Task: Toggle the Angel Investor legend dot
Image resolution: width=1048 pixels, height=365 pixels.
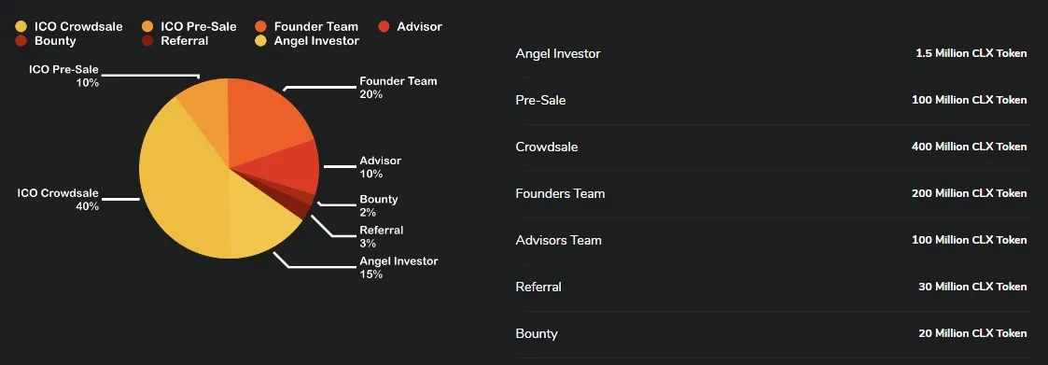Action: click(260, 41)
